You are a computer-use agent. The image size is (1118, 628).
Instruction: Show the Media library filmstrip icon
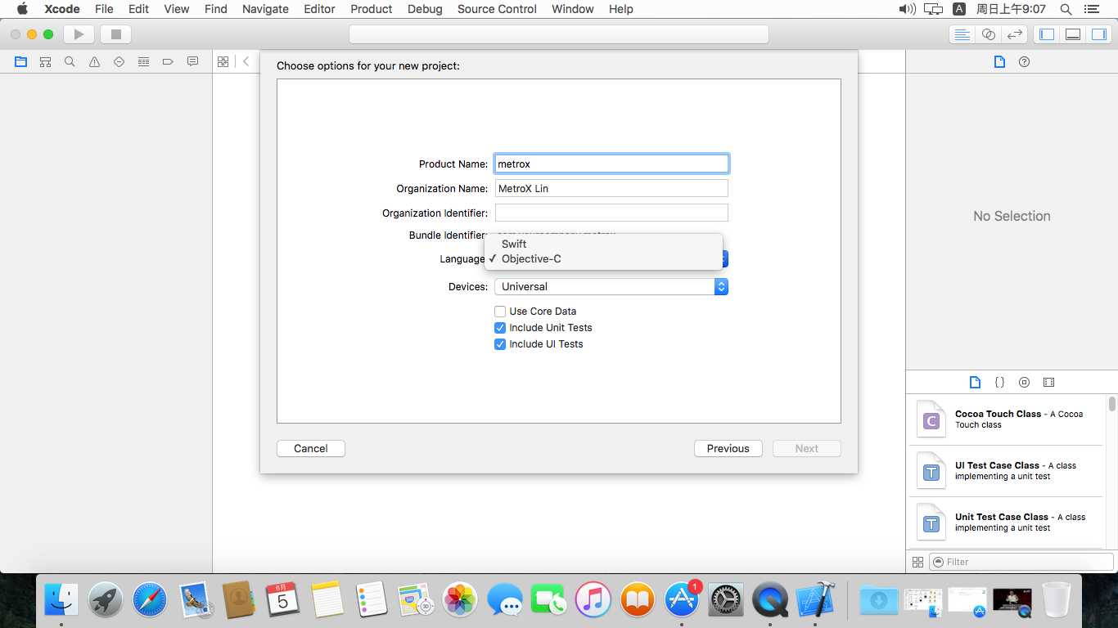[x=1048, y=382]
